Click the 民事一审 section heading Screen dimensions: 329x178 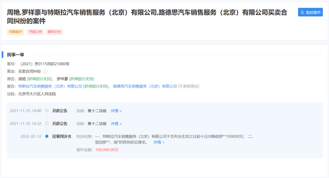(x=16, y=55)
